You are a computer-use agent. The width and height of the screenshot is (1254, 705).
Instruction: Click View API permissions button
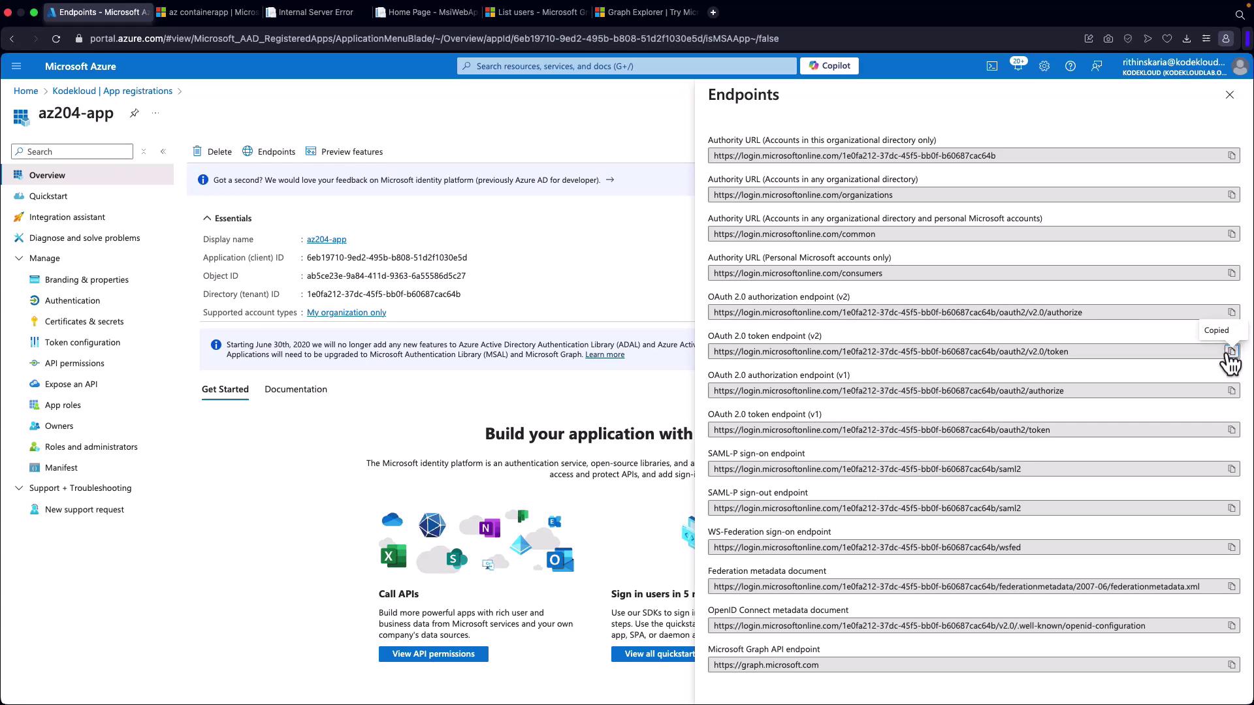pos(433,653)
